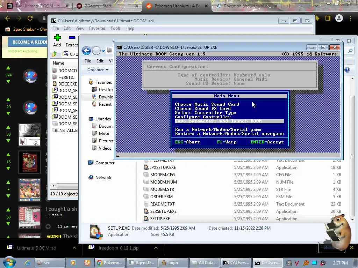The image size is (358, 268).
Task: Open the 7-Zip Favorites menu
Action: tap(97, 28)
